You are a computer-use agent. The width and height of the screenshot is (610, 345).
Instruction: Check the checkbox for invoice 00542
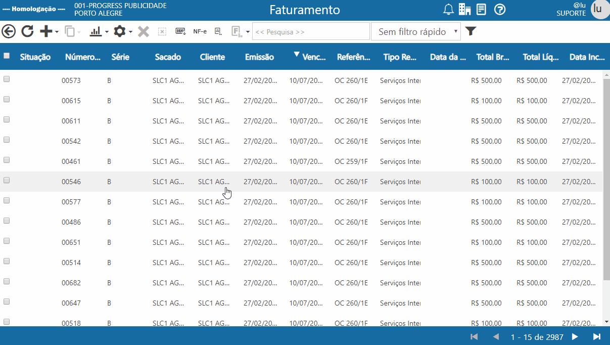click(7, 140)
